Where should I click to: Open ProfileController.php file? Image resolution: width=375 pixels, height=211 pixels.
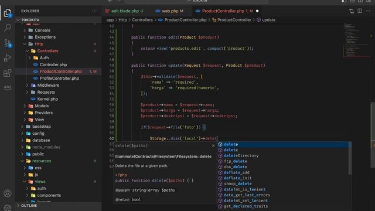[59, 78]
